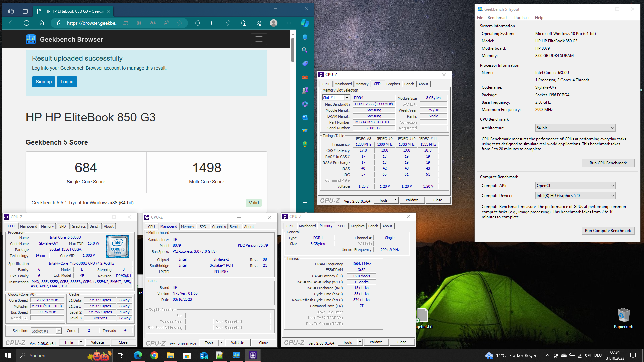Switch to Bench tab in CPU-Z CPU window

pos(94,226)
